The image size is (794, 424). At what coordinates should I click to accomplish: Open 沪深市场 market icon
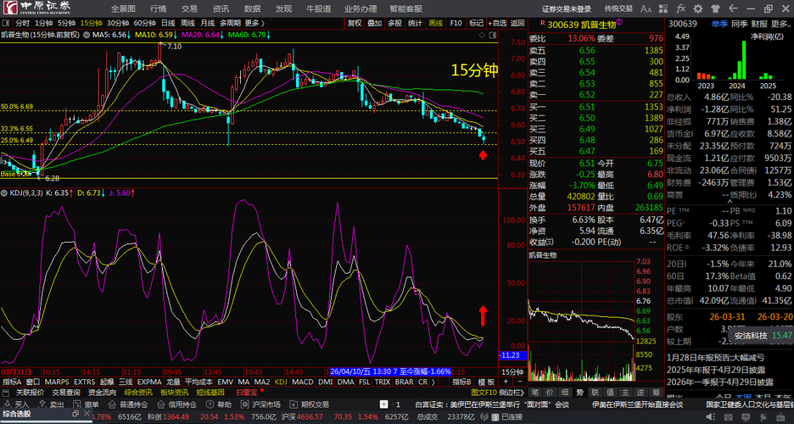[260, 404]
